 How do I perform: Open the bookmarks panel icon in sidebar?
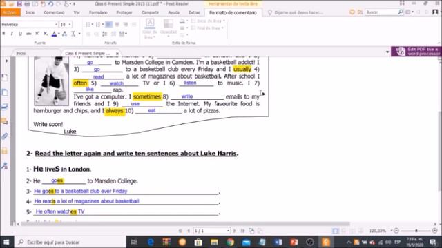tap(5, 78)
